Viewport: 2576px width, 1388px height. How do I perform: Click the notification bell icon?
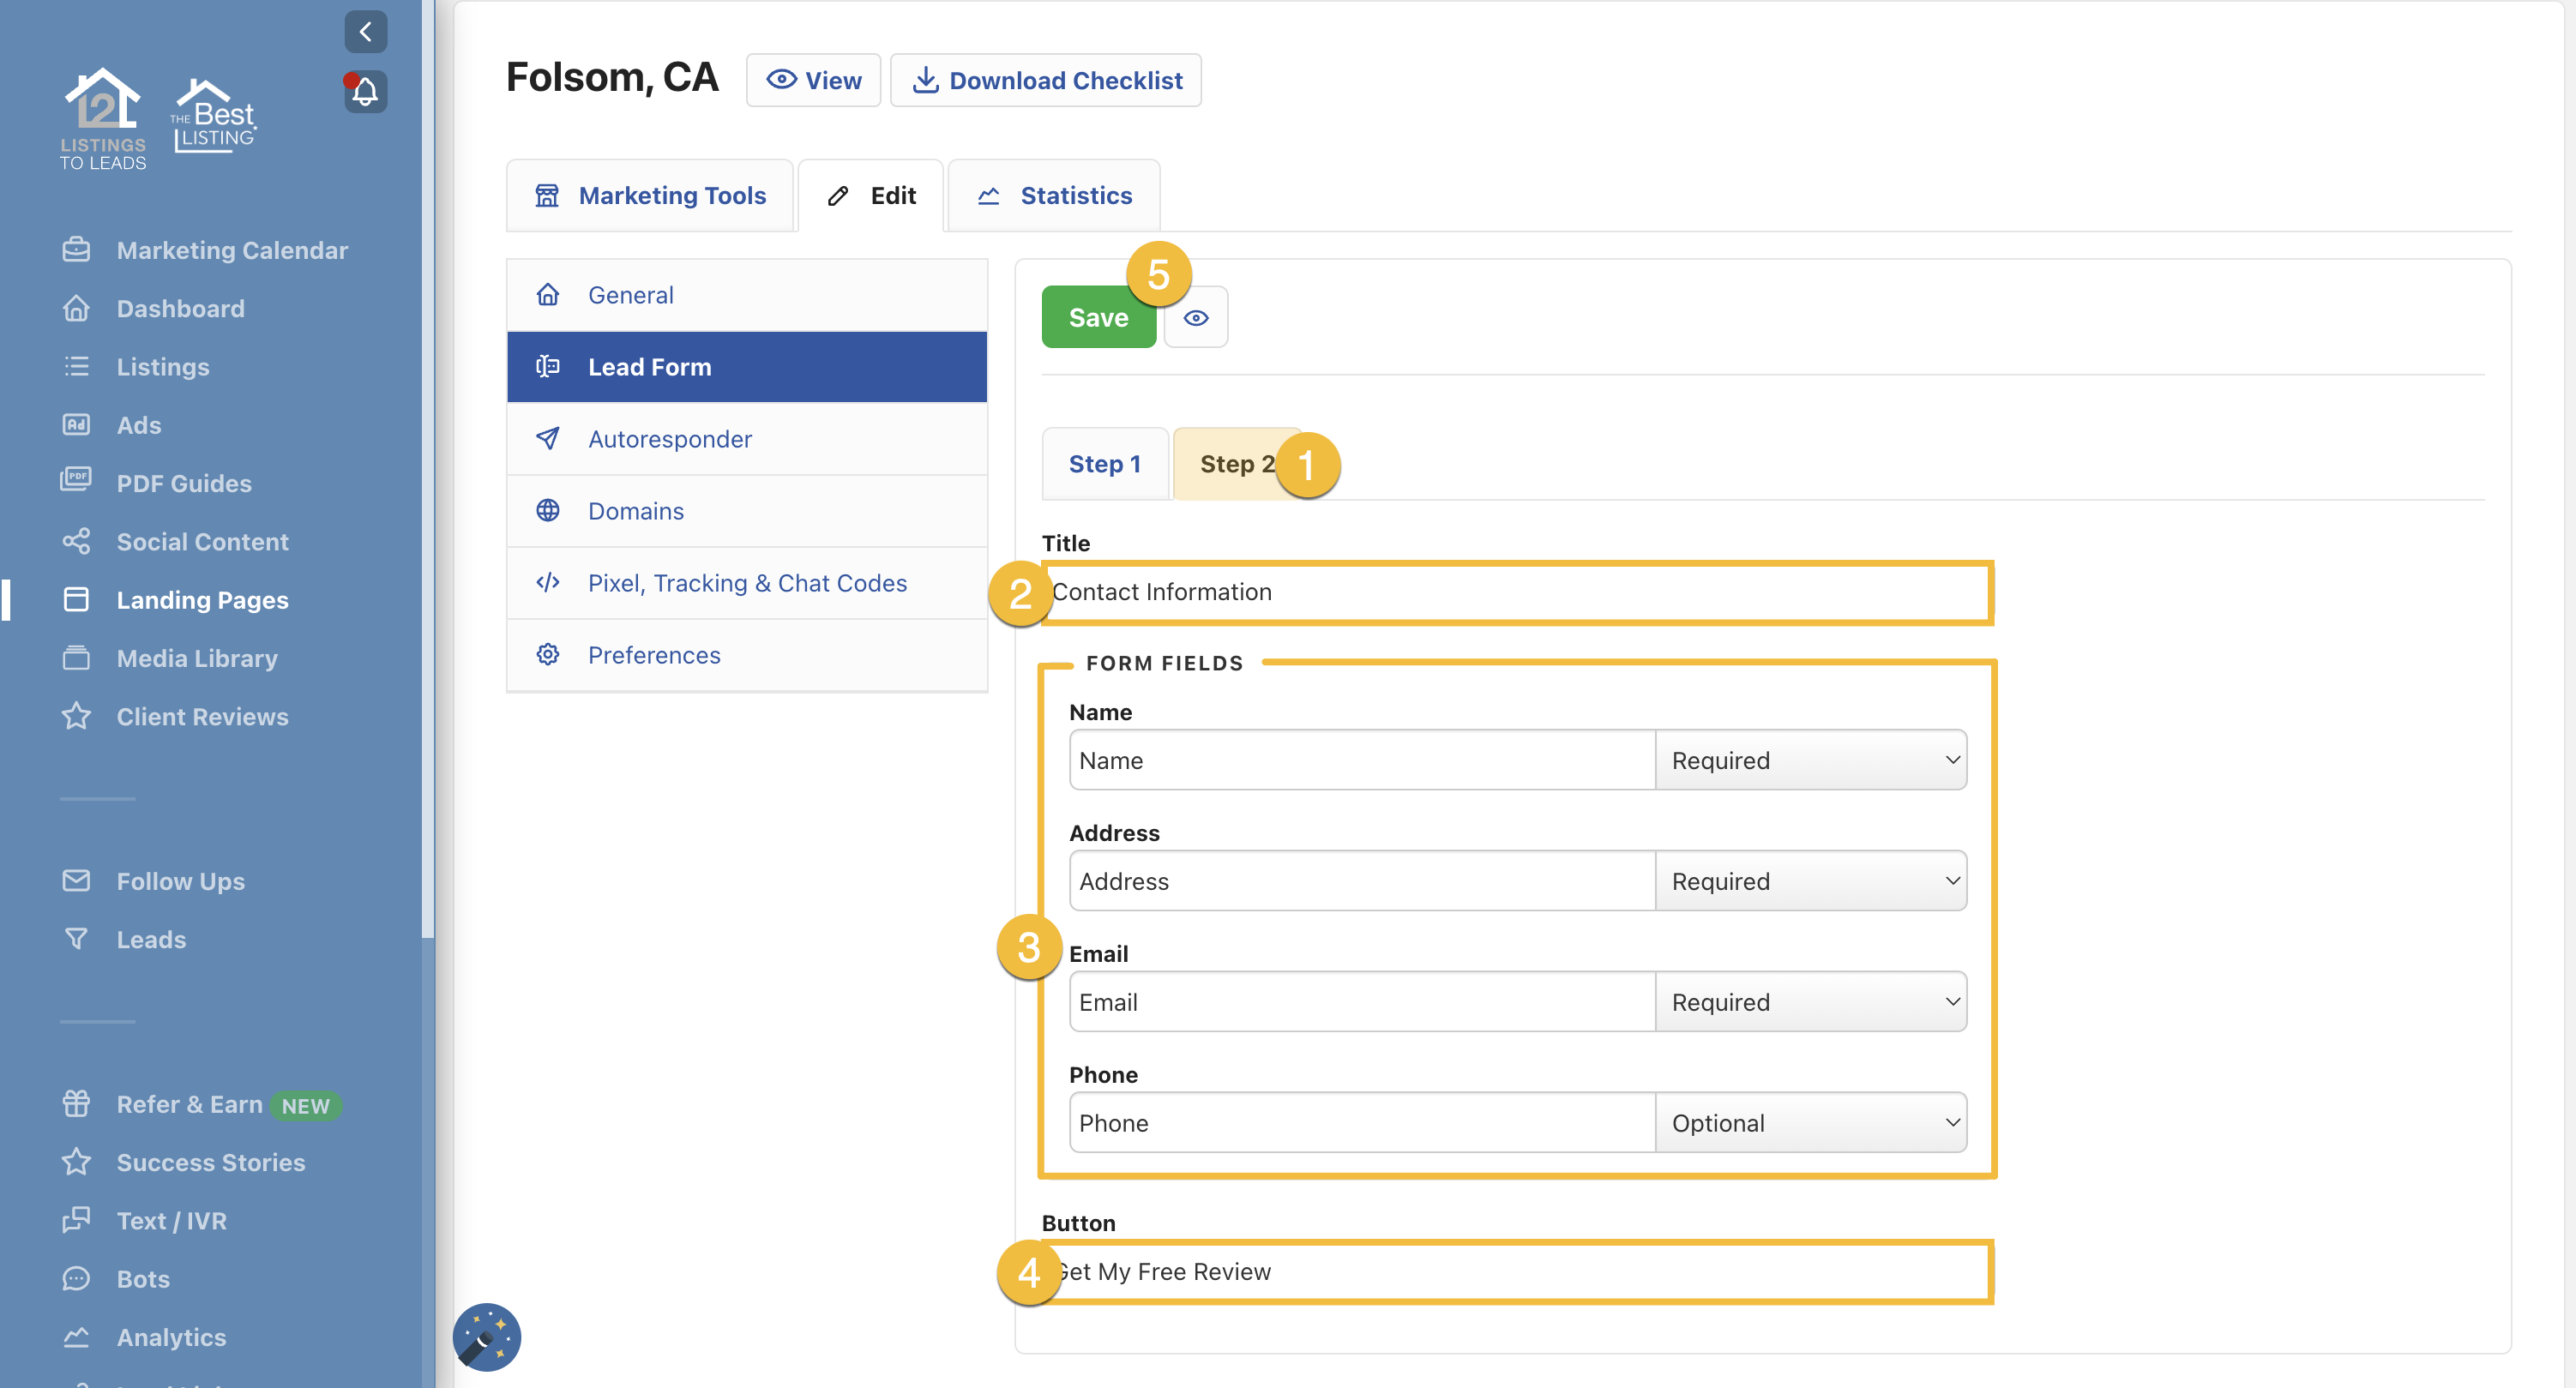coord(365,92)
